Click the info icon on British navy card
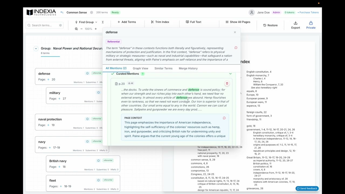The image size is (345, 194). pyautogui.click(x=98, y=161)
